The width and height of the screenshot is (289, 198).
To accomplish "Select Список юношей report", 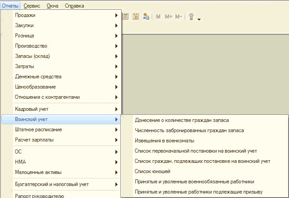I will (x=152, y=171).
